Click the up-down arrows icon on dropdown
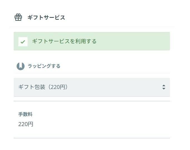The height and width of the screenshot is (150, 190). click(164, 87)
